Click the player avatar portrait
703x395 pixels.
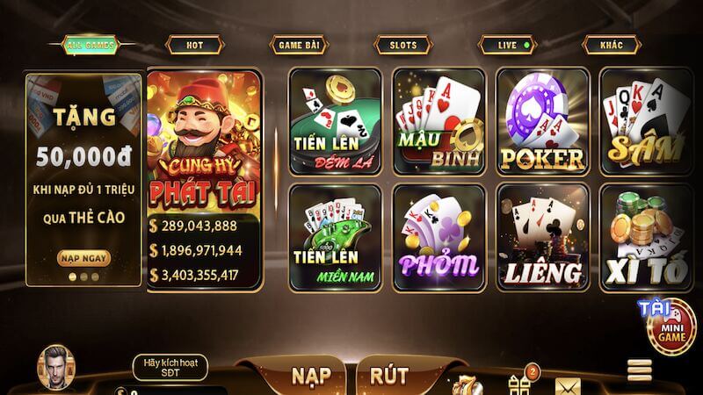56,367
